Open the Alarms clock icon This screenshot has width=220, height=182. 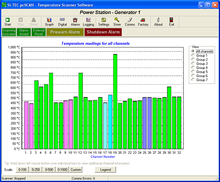(x=75, y=20)
